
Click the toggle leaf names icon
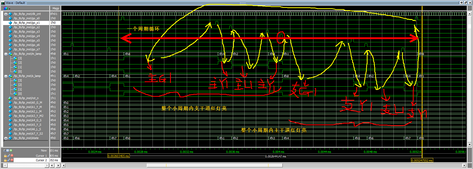point(4,150)
